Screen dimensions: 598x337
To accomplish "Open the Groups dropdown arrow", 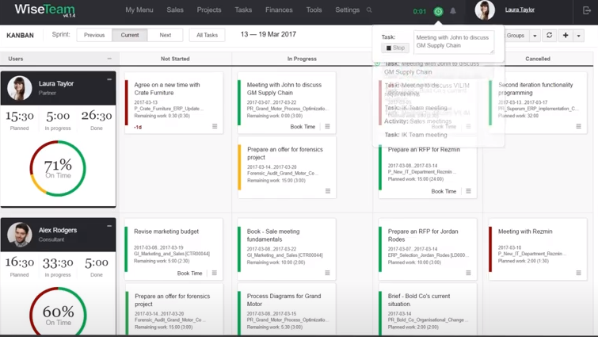I will (535, 36).
